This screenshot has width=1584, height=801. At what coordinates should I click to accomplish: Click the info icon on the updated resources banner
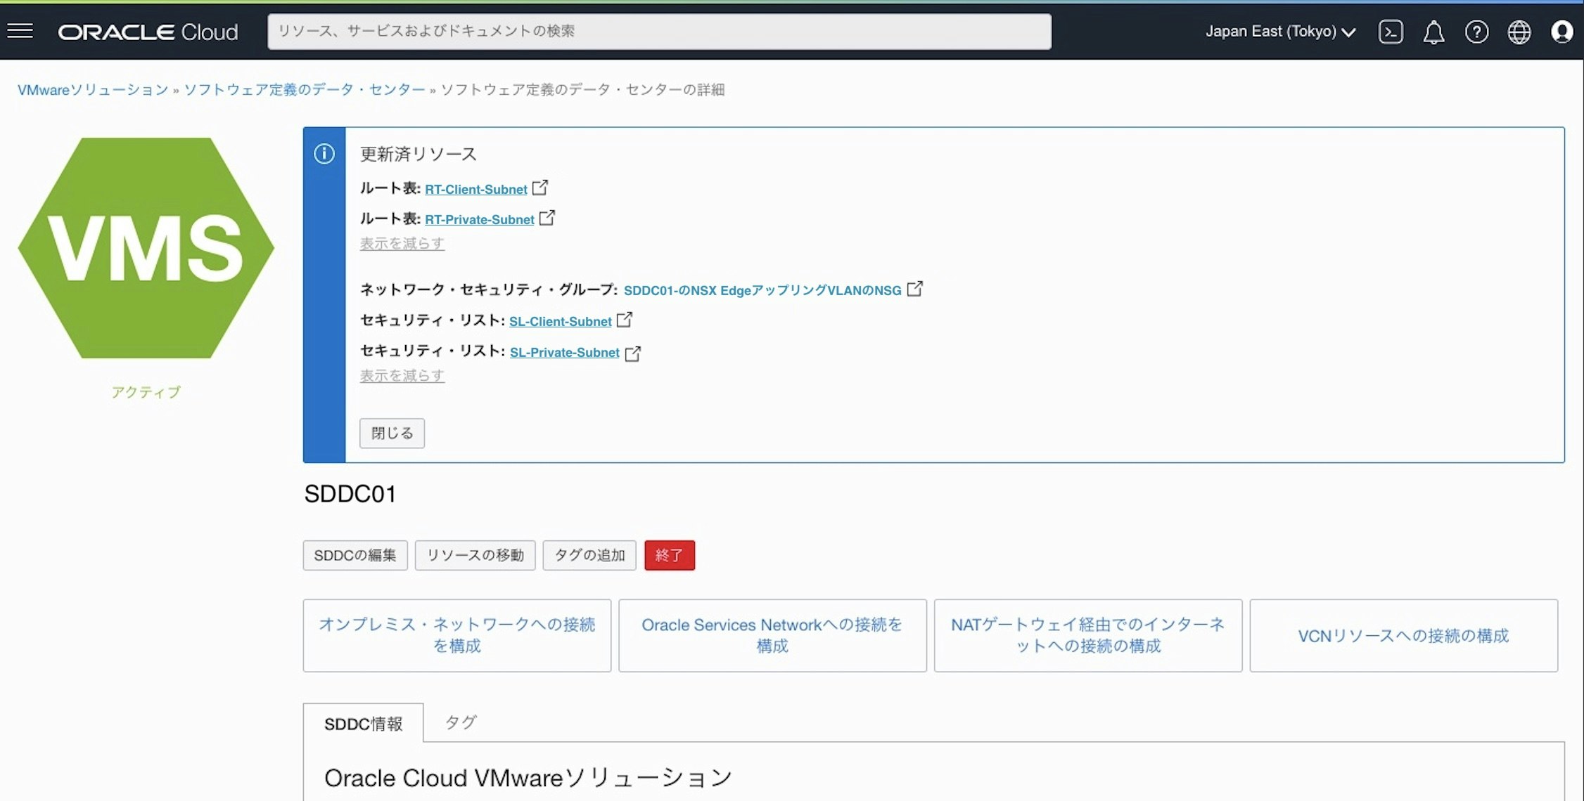324,154
